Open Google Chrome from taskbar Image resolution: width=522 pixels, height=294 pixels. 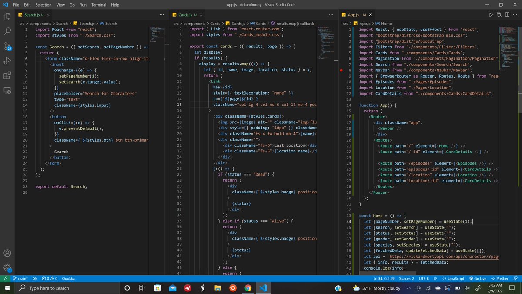(x=248, y=288)
